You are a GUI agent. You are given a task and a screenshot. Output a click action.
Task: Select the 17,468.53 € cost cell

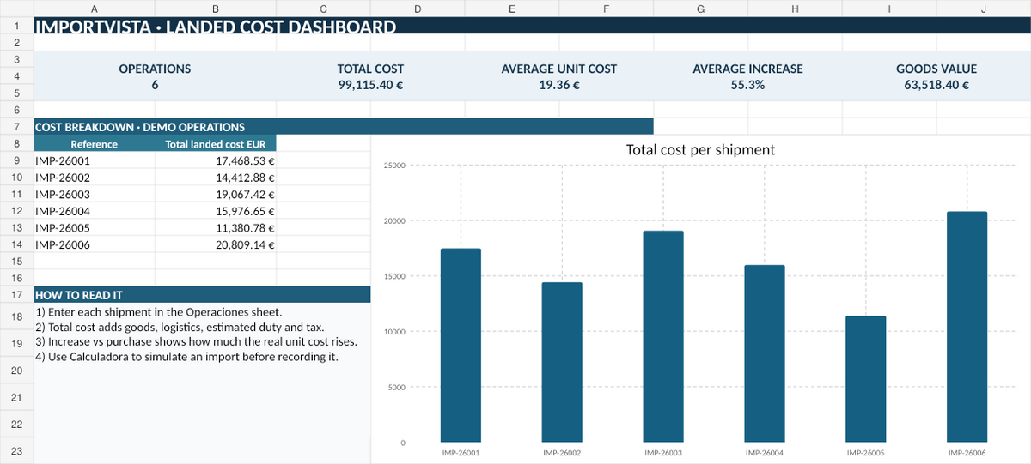click(216, 160)
